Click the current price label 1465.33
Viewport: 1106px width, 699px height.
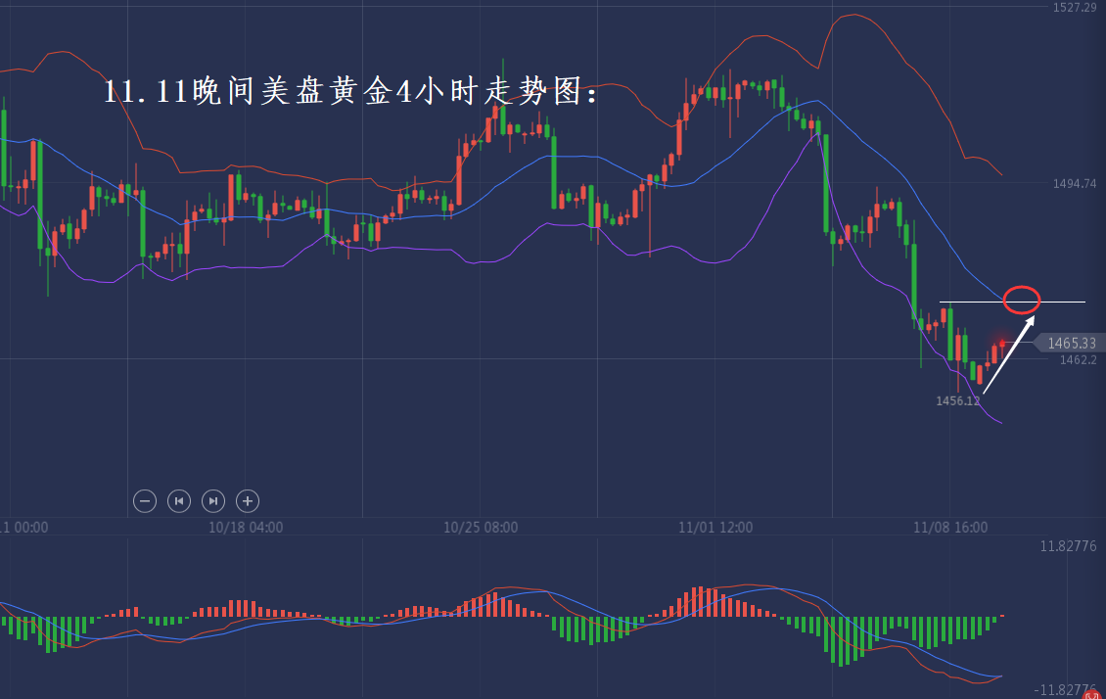(1070, 343)
